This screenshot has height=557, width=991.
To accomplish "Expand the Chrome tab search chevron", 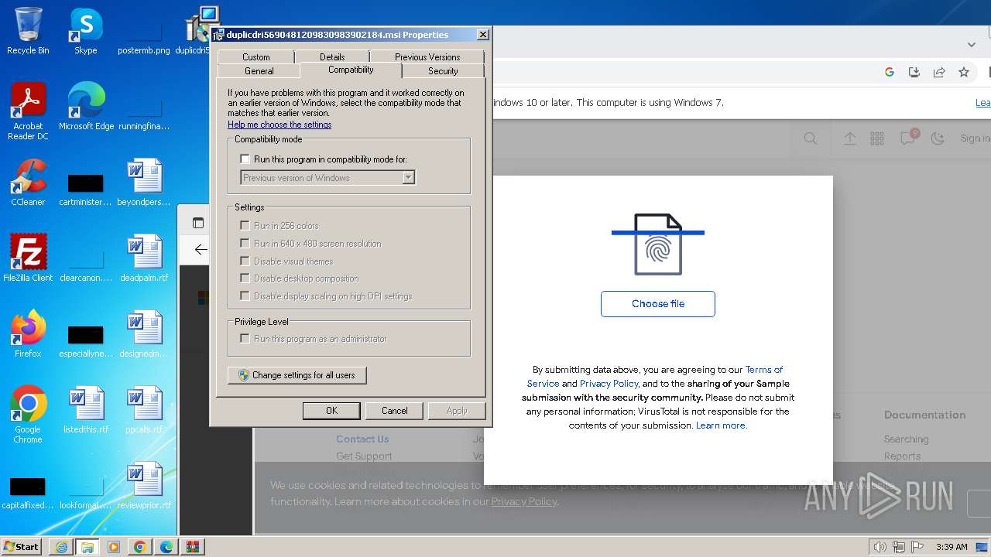I will click(972, 45).
